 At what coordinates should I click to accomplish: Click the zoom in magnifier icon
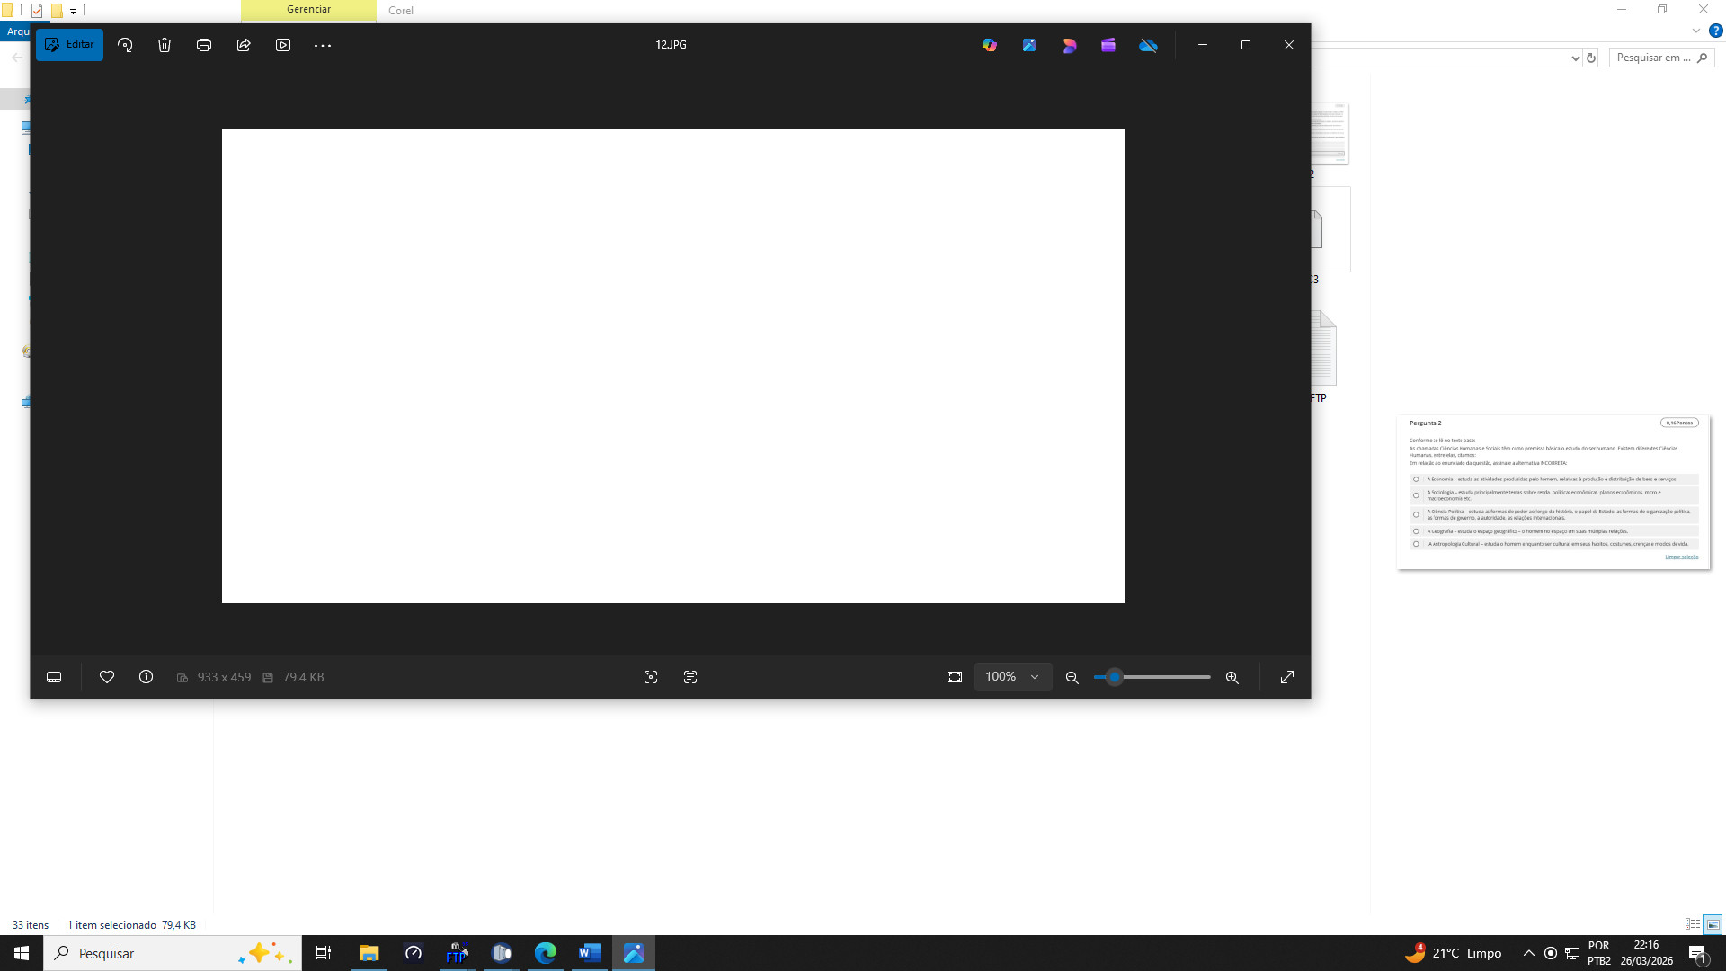(x=1232, y=678)
